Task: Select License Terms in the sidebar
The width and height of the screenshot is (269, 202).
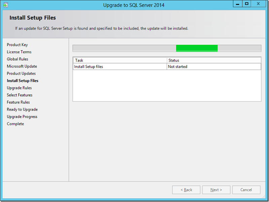Action: click(19, 52)
